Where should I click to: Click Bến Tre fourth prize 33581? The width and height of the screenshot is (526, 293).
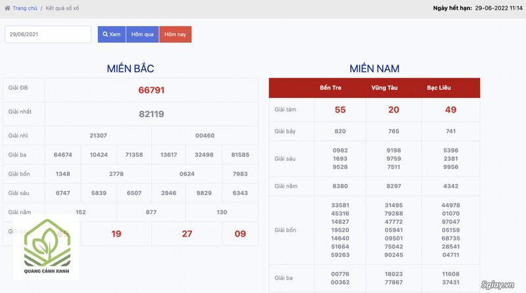pos(340,205)
